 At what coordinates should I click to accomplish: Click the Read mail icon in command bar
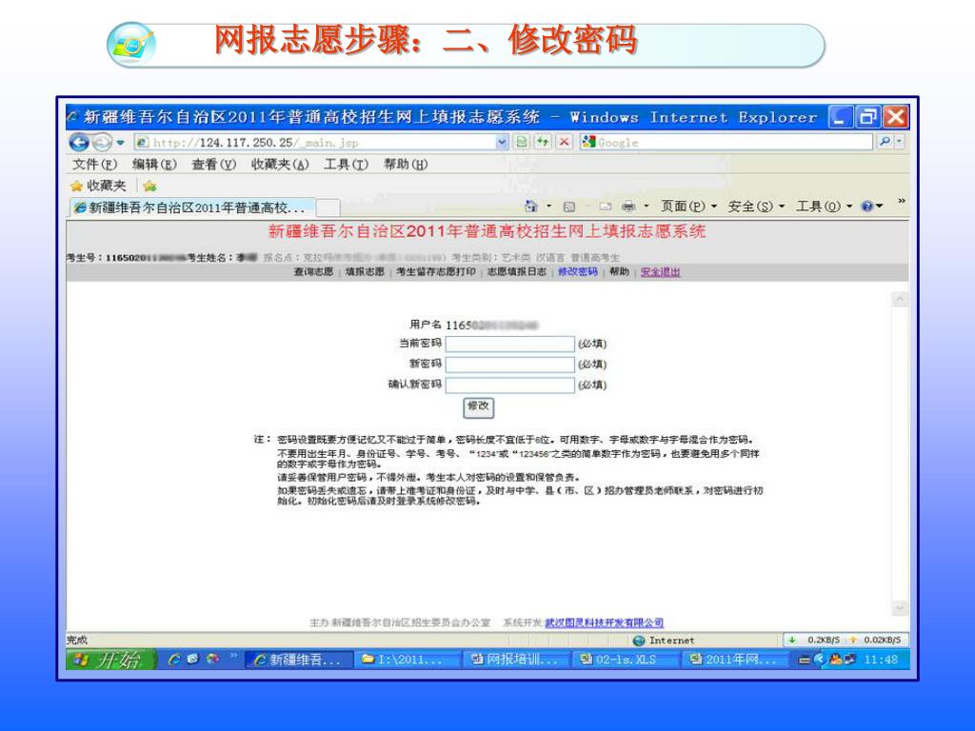click(605, 207)
